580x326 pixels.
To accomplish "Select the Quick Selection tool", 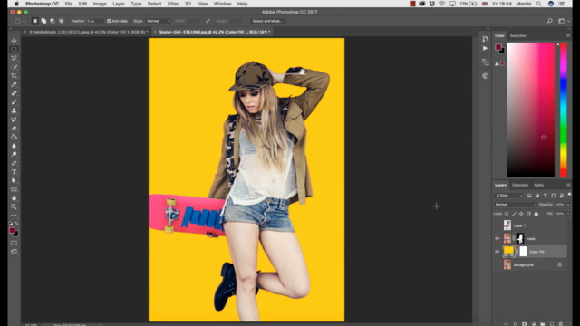I will tap(14, 67).
